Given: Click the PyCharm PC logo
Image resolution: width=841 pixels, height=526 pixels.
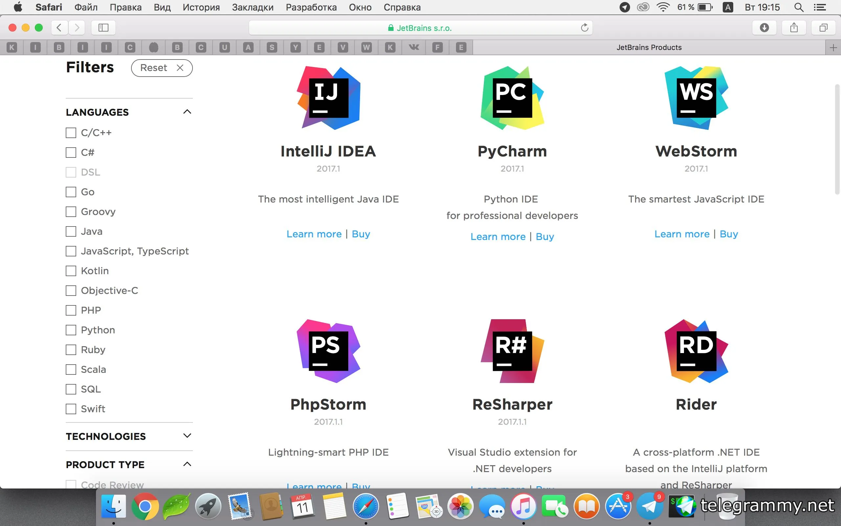Looking at the screenshot, I should coord(512,98).
